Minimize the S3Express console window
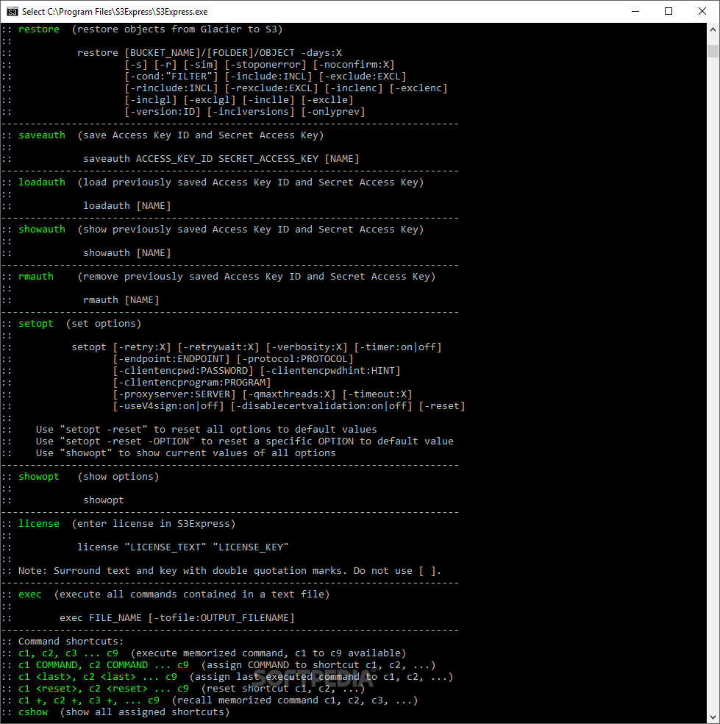The width and height of the screenshot is (720, 724). pos(635,12)
